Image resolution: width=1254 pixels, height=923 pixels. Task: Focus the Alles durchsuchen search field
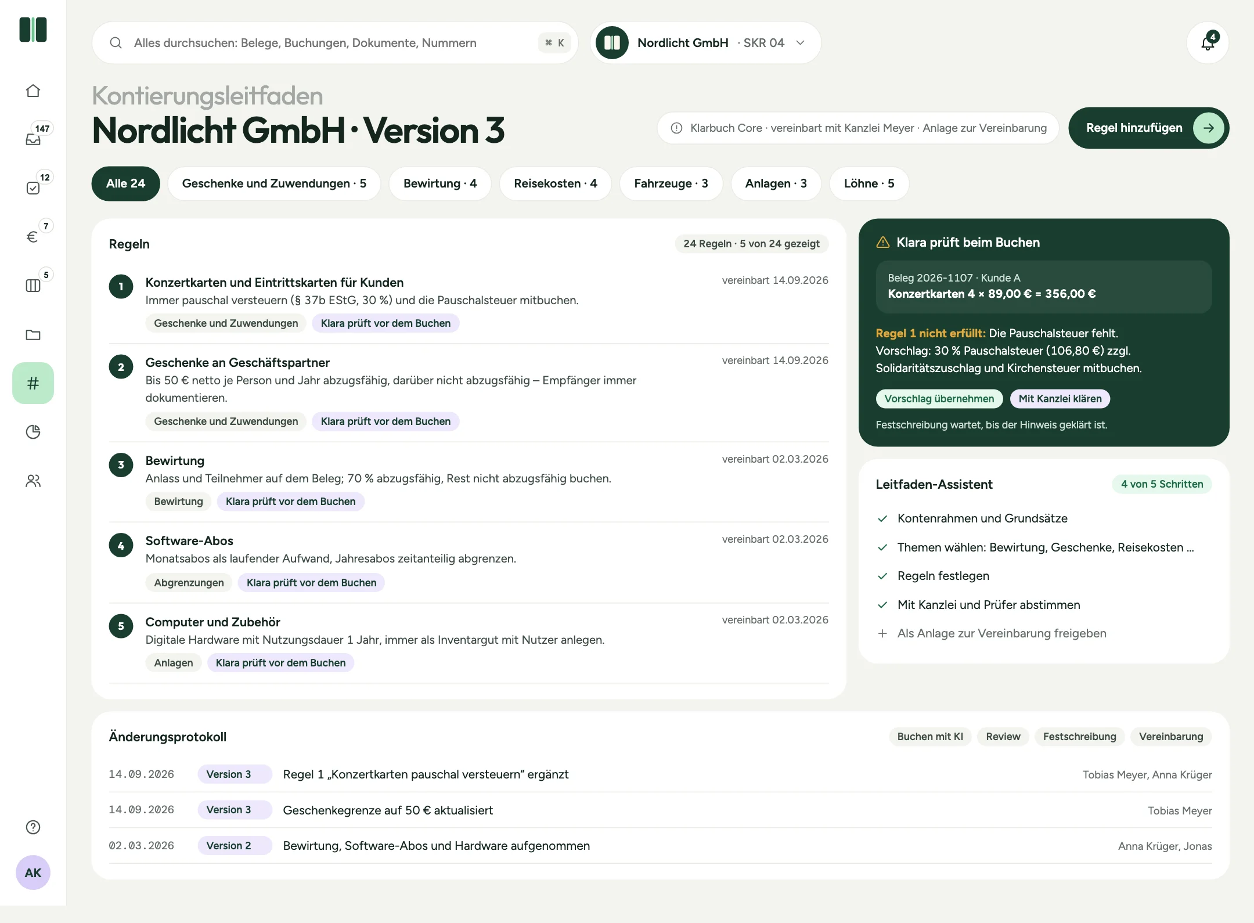coord(335,43)
